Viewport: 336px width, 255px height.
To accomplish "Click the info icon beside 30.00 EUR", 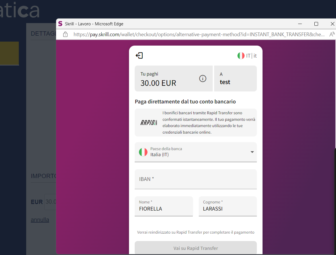I will (x=202, y=79).
